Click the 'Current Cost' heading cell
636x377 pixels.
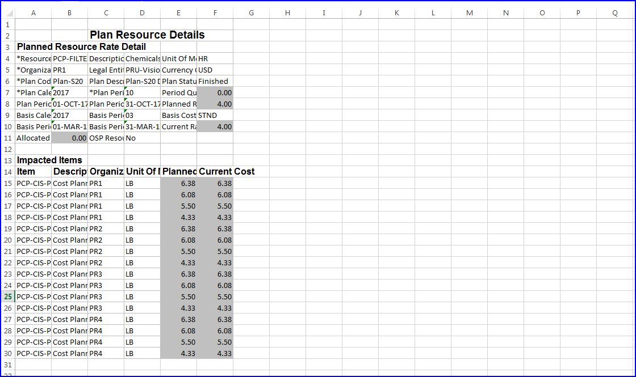[227, 171]
